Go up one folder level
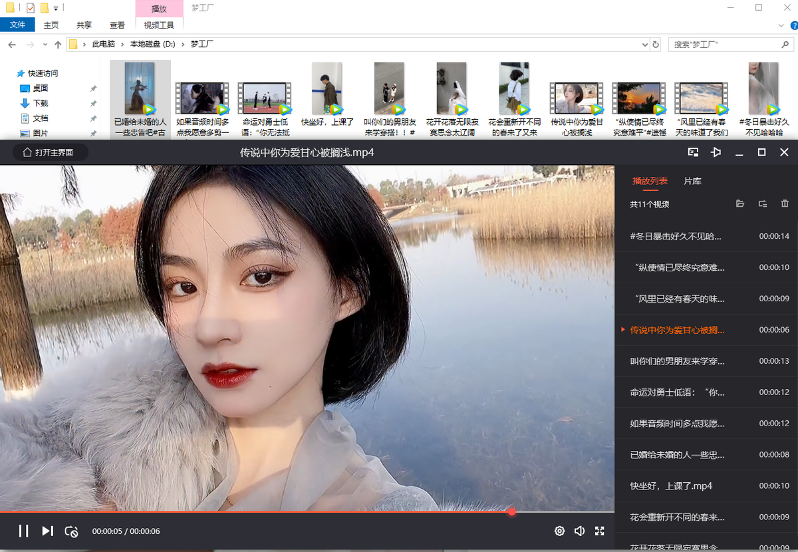The image size is (798, 552). tap(58, 45)
